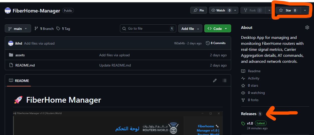Image resolution: width=314 pixels, height=135 pixels.
Task: Click the About settings gear icon
Action: (307, 27)
